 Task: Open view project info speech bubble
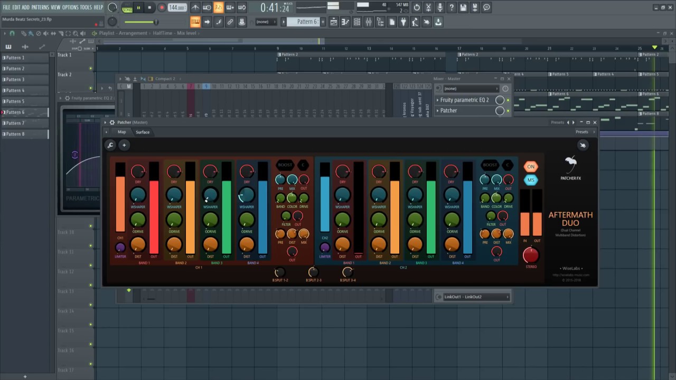pos(486,7)
